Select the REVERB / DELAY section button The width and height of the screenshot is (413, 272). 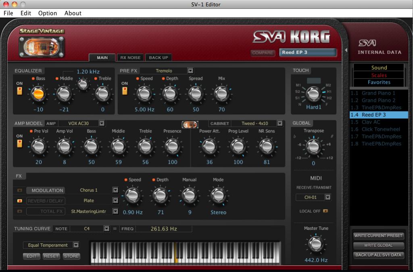click(x=46, y=201)
